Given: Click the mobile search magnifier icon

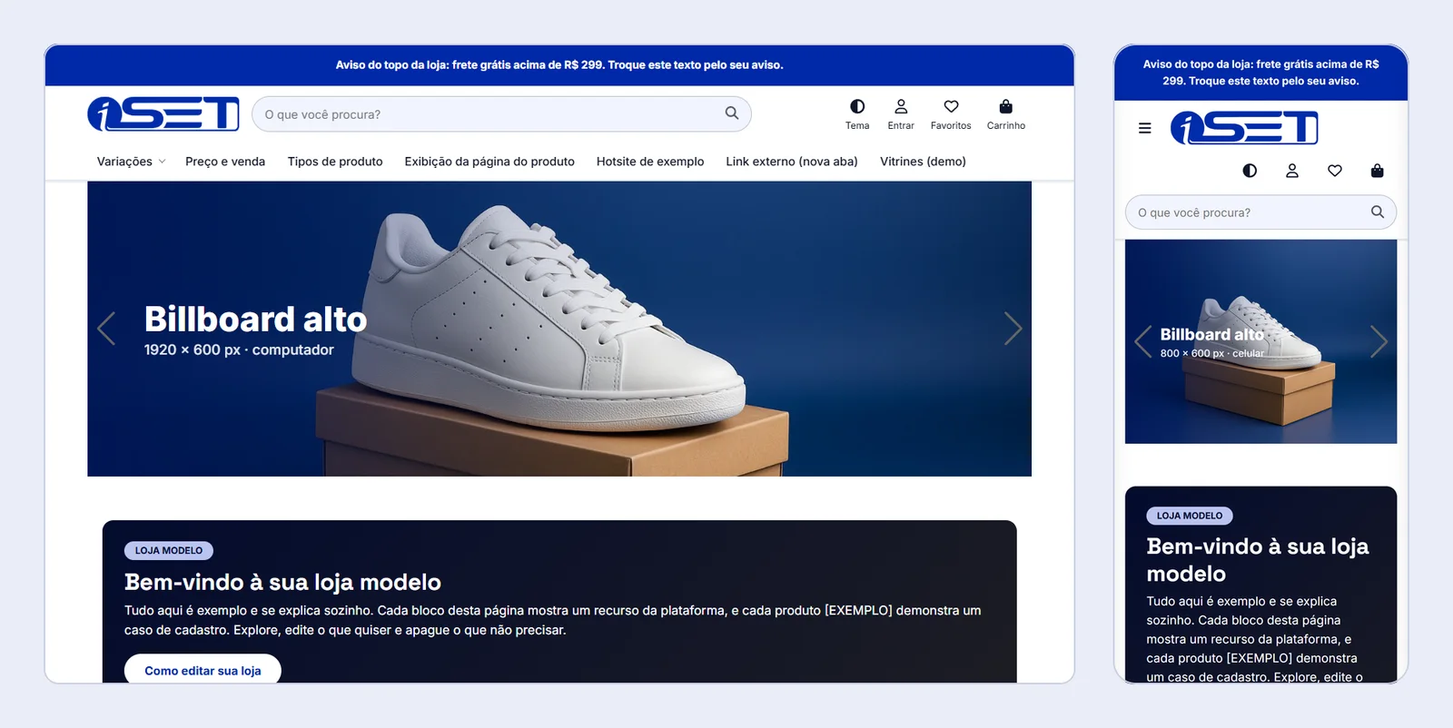Looking at the screenshot, I should [x=1378, y=212].
